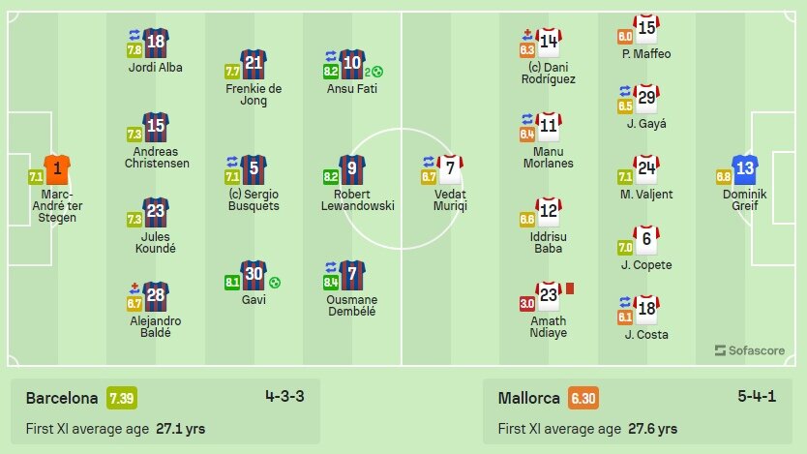Viewport: 807px width, 454px height.
Task: Click Barcelona's 7.39 team rating badge
Action: click(x=122, y=398)
